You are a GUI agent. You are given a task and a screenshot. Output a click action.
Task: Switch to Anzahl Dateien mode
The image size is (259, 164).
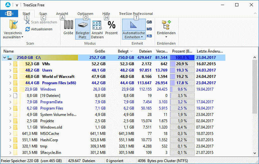click(97, 29)
